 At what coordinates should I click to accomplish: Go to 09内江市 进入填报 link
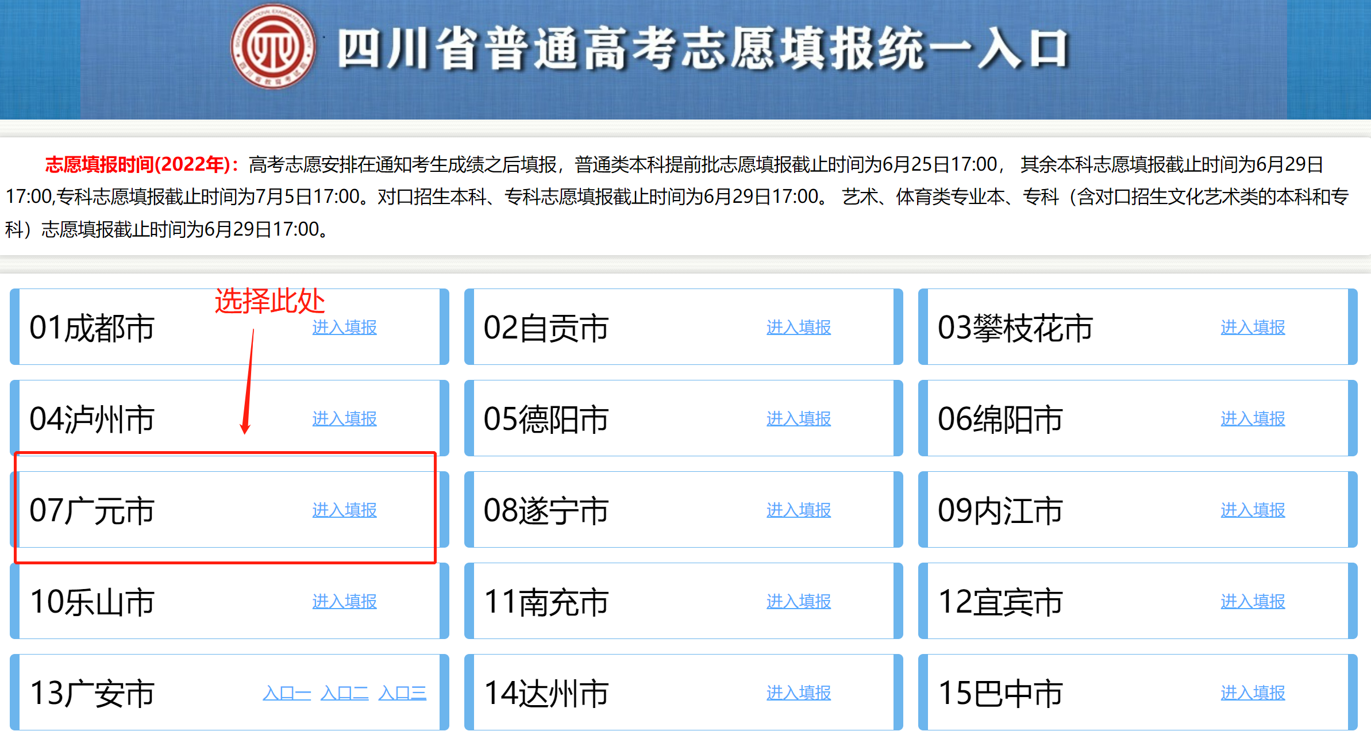[x=1252, y=510]
